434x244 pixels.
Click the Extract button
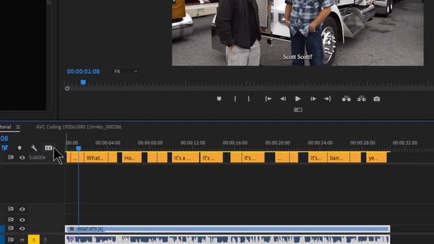[x=361, y=98]
